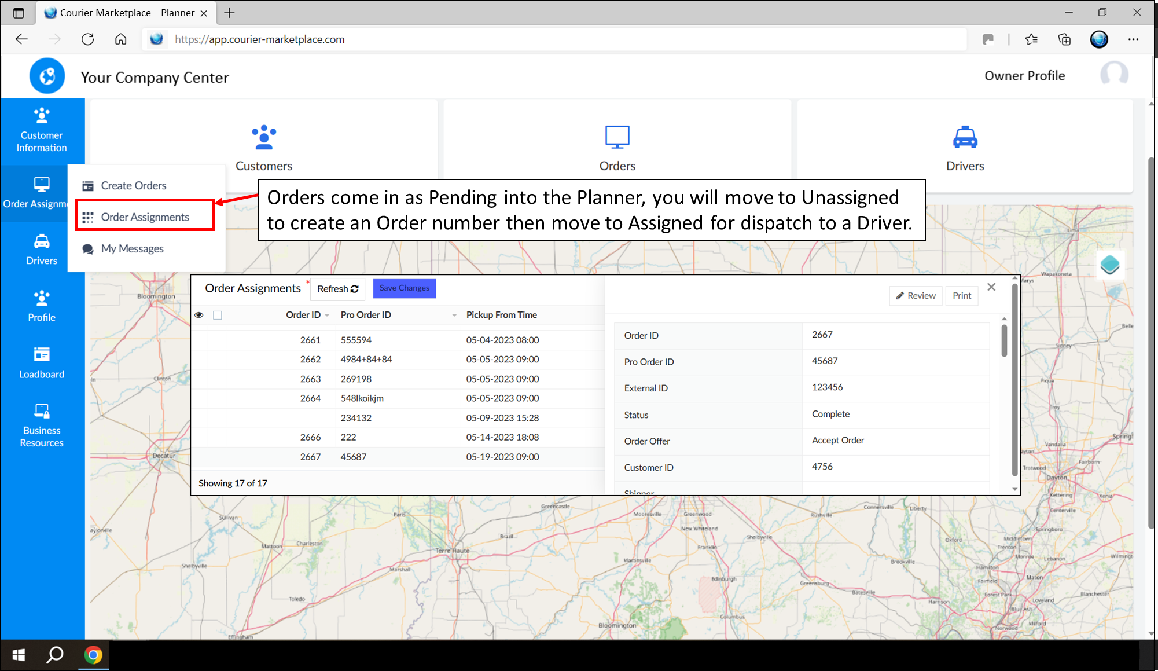
Task: Click the Save Changes button
Action: pyautogui.click(x=405, y=288)
